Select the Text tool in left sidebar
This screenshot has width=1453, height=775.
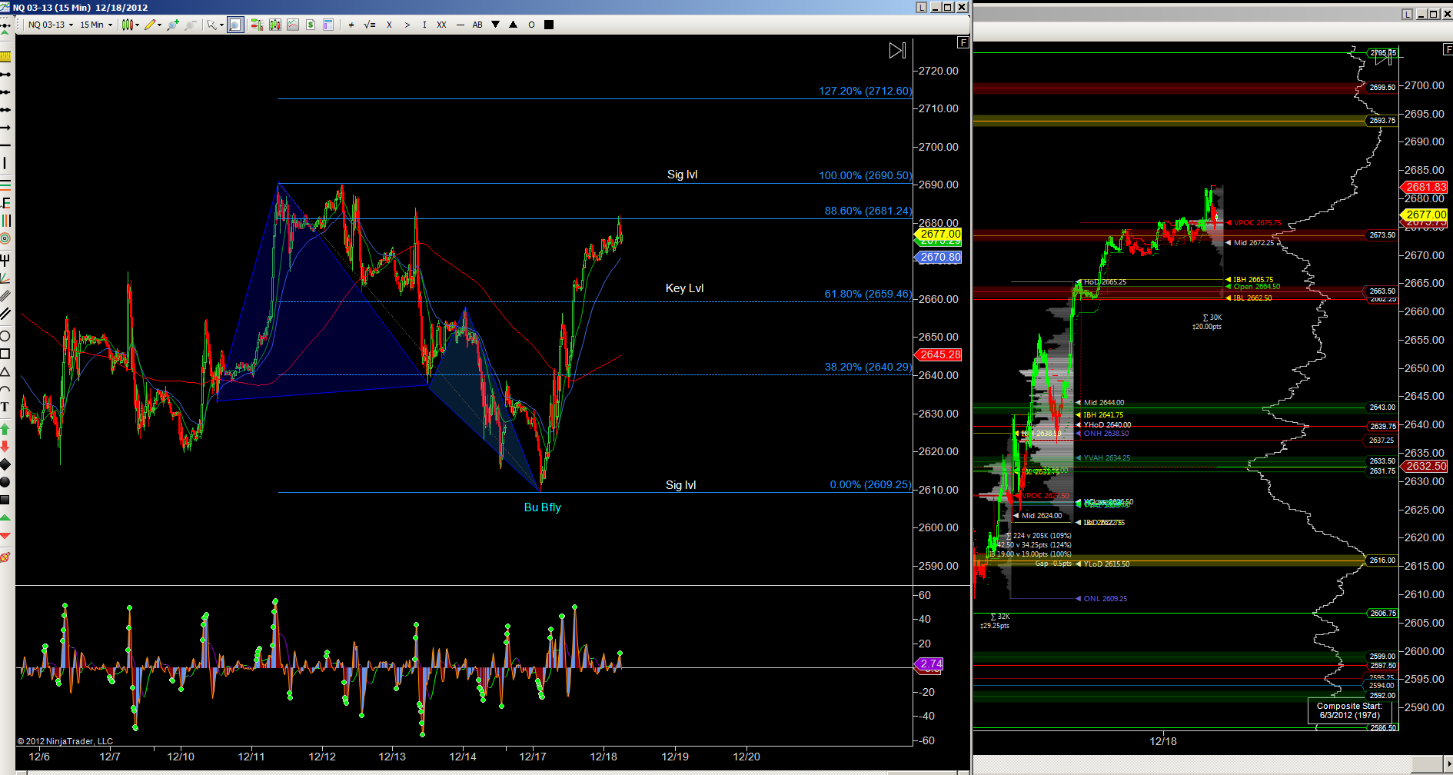coord(5,407)
